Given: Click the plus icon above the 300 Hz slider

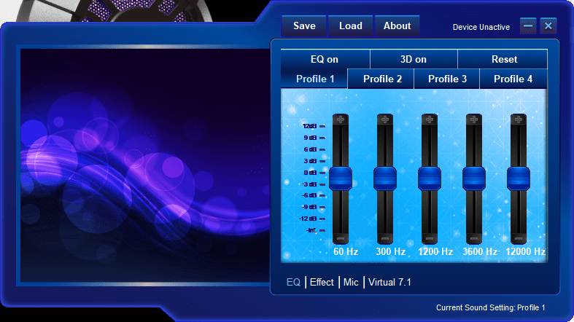Looking at the screenshot, I should pos(385,119).
